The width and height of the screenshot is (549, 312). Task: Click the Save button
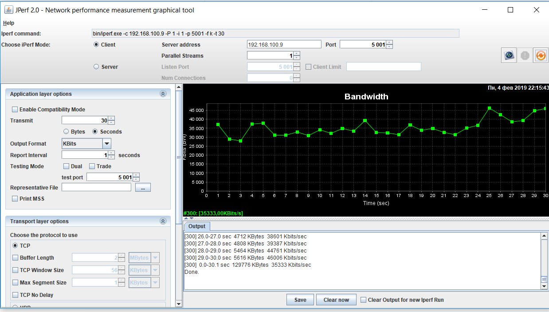pyautogui.click(x=300, y=300)
